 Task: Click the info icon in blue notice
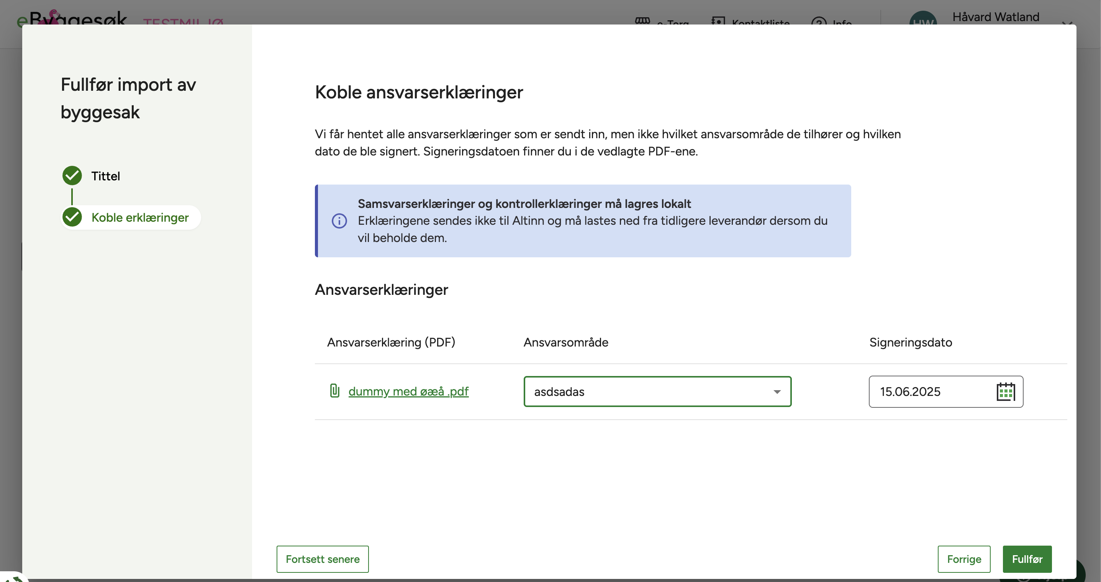(339, 221)
